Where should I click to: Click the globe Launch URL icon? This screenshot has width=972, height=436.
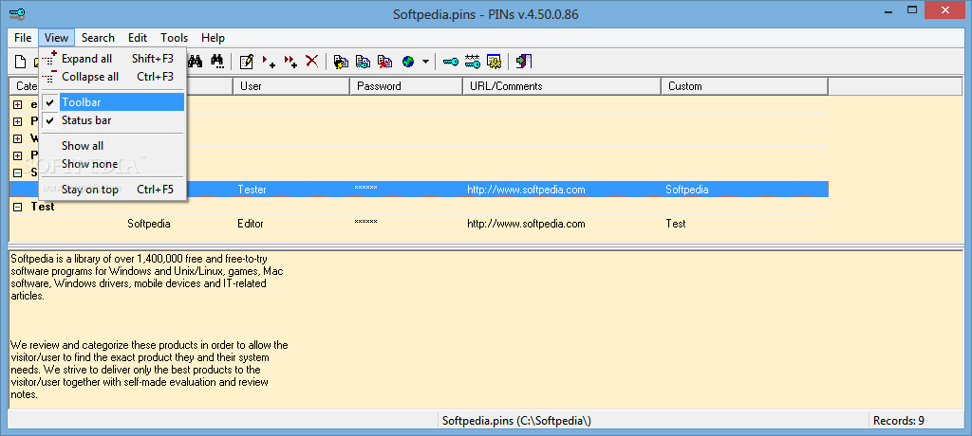pos(407,62)
